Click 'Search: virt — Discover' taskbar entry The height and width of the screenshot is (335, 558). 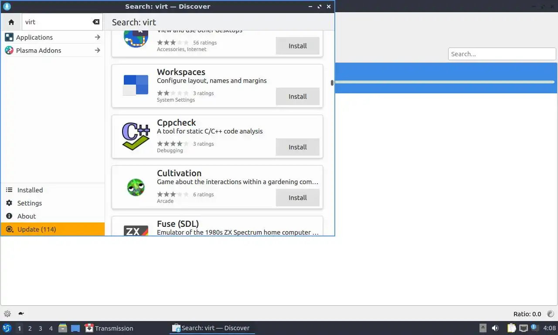coord(212,328)
